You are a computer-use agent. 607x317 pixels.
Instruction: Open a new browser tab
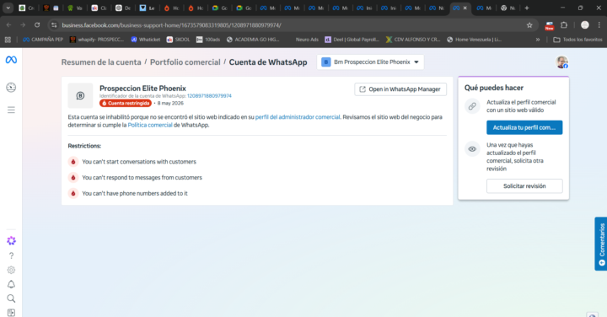(526, 8)
